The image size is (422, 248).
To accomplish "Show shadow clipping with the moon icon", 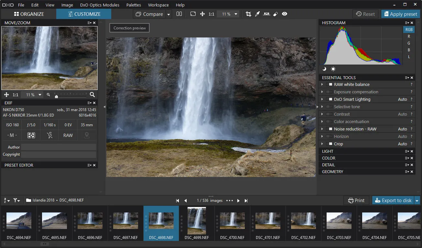I will coord(324,69).
